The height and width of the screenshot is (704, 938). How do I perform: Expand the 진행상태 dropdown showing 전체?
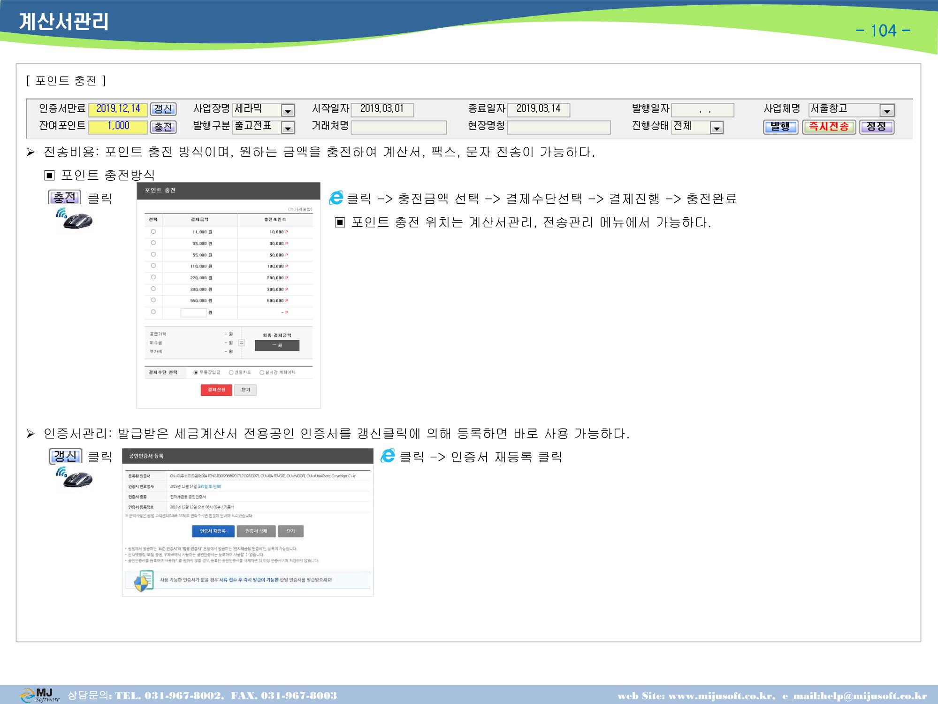[717, 128]
